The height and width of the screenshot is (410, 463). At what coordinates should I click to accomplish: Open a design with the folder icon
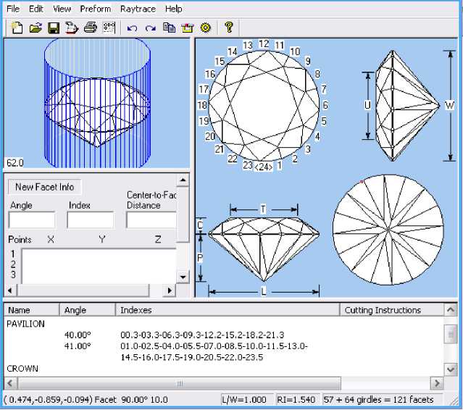(x=36, y=28)
